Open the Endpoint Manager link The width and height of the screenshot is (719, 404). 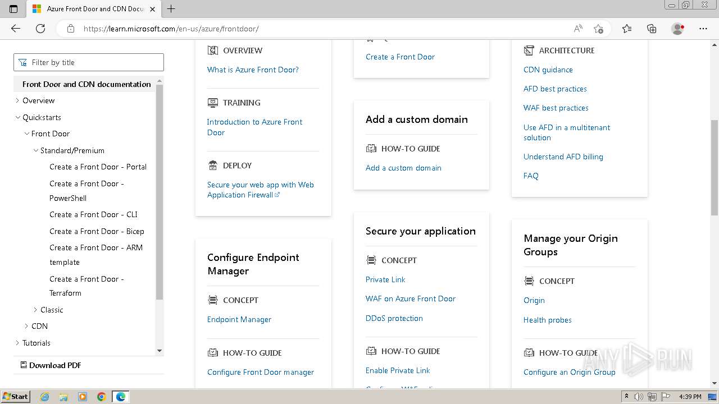point(239,319)
